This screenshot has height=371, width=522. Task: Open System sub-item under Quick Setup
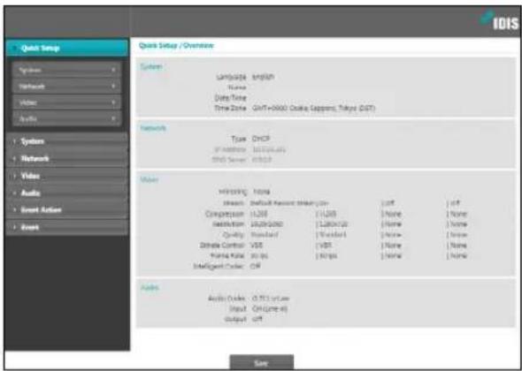[66, 70]
